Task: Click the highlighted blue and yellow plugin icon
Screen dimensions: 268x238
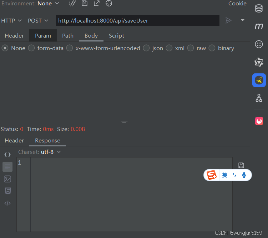Action: 259,80
